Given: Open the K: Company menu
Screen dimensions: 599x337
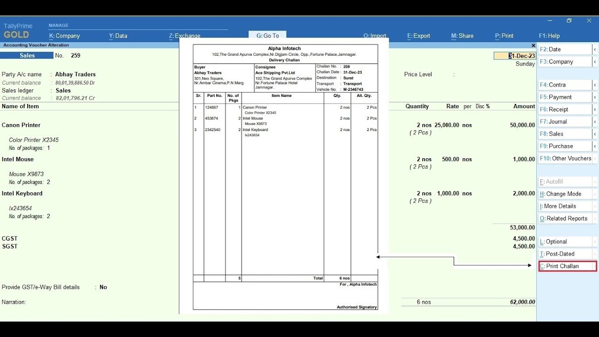Looking at the screenshot, I should (x=65, y=36).
